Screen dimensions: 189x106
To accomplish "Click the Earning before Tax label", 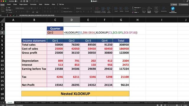I will point(34,69).
